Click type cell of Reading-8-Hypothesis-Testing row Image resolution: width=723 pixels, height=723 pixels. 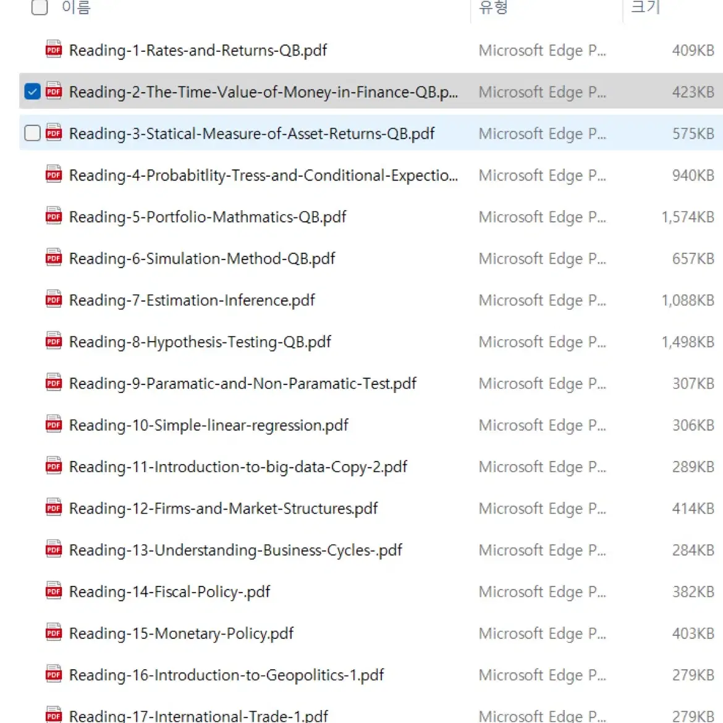[543, 342]
